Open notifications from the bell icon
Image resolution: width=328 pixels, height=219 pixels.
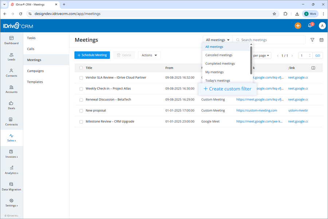pos(310,26)
